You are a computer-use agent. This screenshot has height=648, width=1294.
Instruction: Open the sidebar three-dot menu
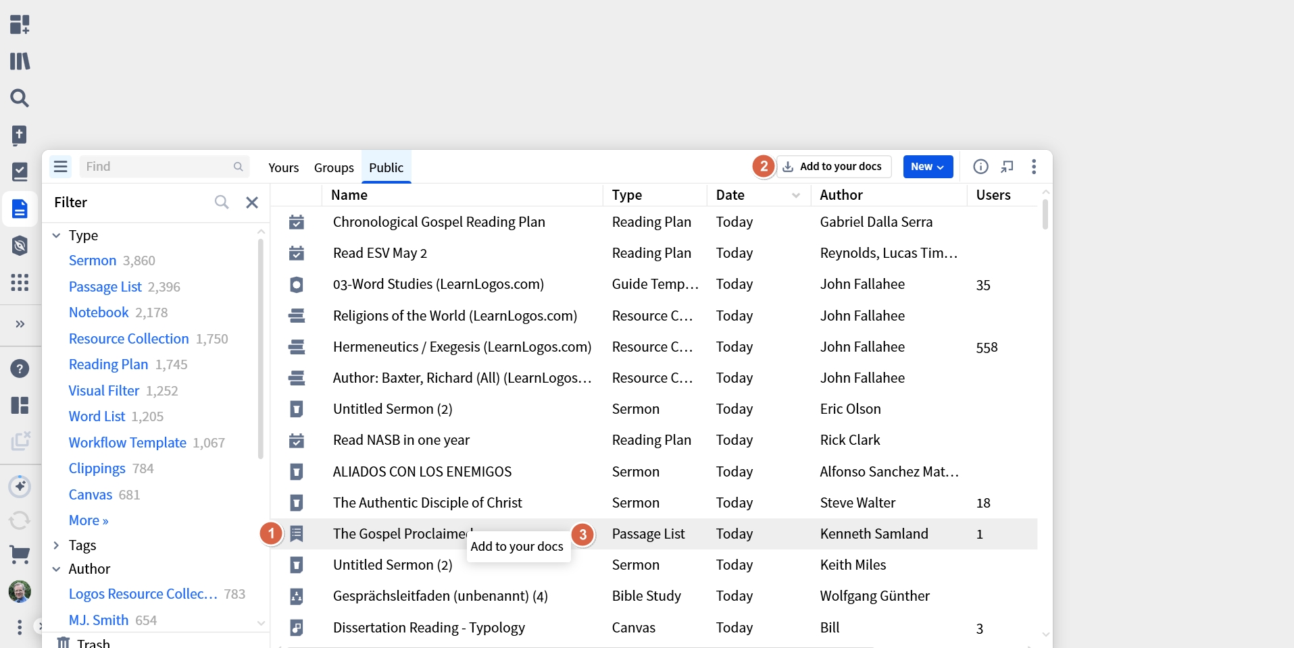click(x=20, y=627)
